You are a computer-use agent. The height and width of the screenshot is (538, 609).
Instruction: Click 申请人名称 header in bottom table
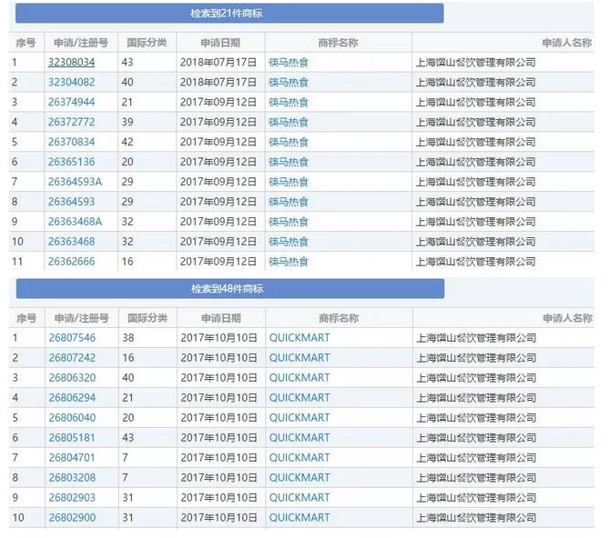click(567, 318)
